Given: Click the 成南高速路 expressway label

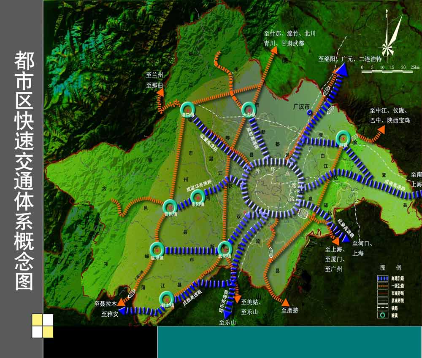Looking at the screenshot, I should [393, 185].
